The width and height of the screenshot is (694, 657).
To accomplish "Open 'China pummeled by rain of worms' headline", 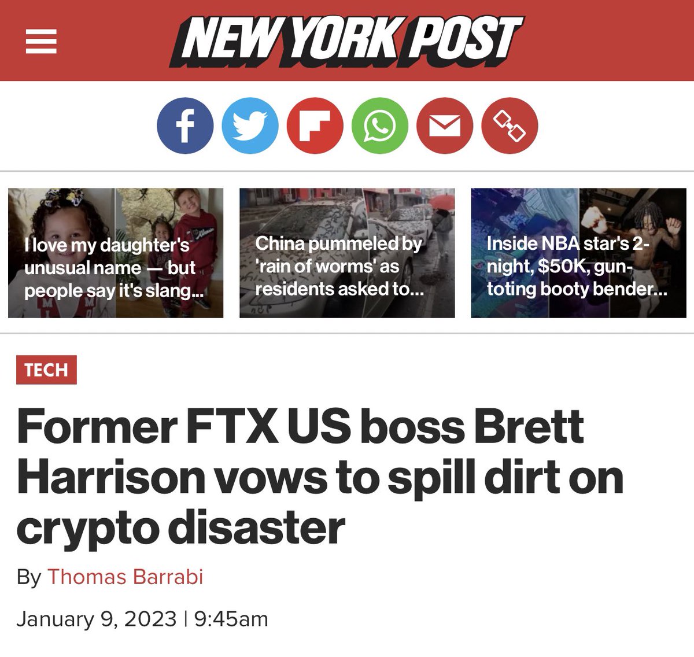I will point(339,266).
